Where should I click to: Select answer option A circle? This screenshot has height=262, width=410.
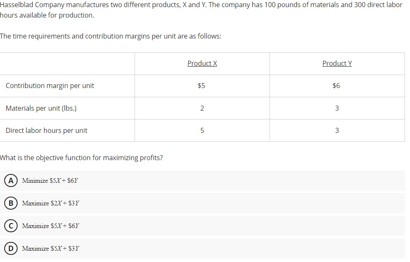click(11, 181)
